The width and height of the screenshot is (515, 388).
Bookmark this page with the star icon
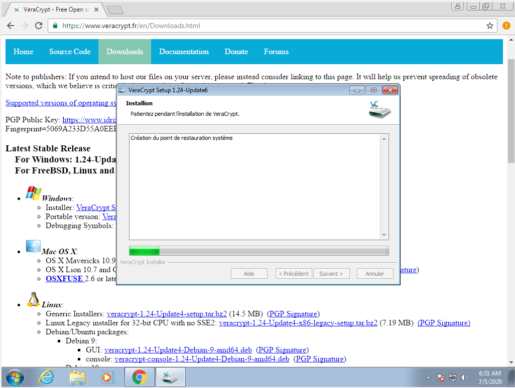click(490, 26)
